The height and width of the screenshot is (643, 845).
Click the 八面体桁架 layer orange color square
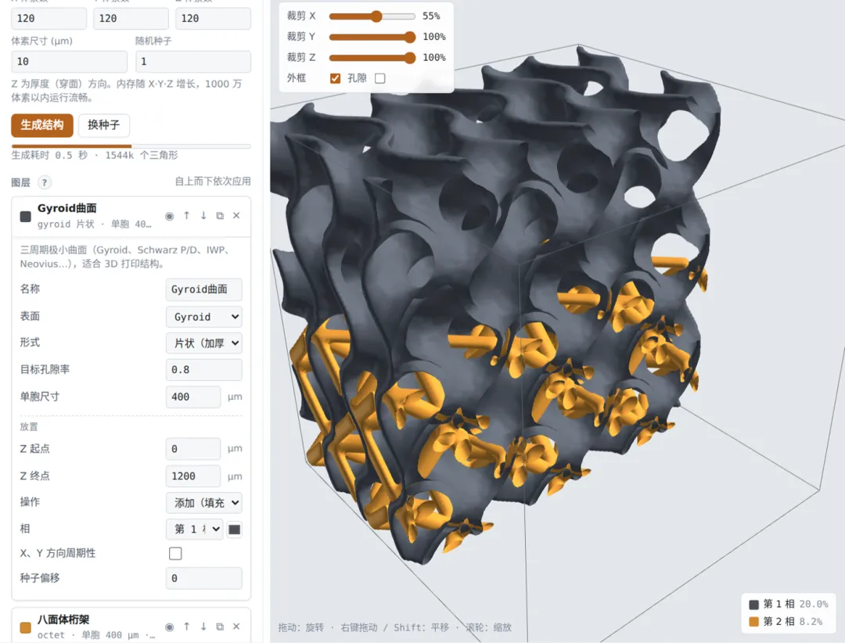(x=25, y=627)
